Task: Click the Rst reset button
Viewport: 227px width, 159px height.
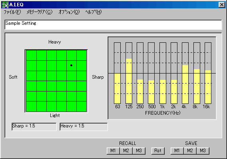Action: point(158,151)
